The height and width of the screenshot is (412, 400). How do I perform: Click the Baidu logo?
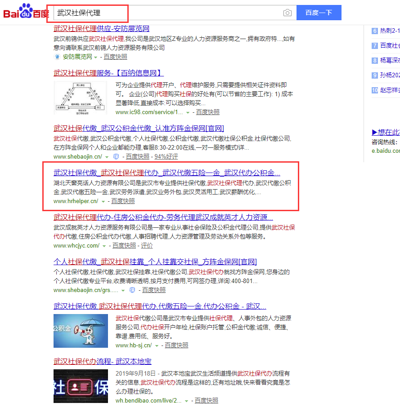pos(26,11)
